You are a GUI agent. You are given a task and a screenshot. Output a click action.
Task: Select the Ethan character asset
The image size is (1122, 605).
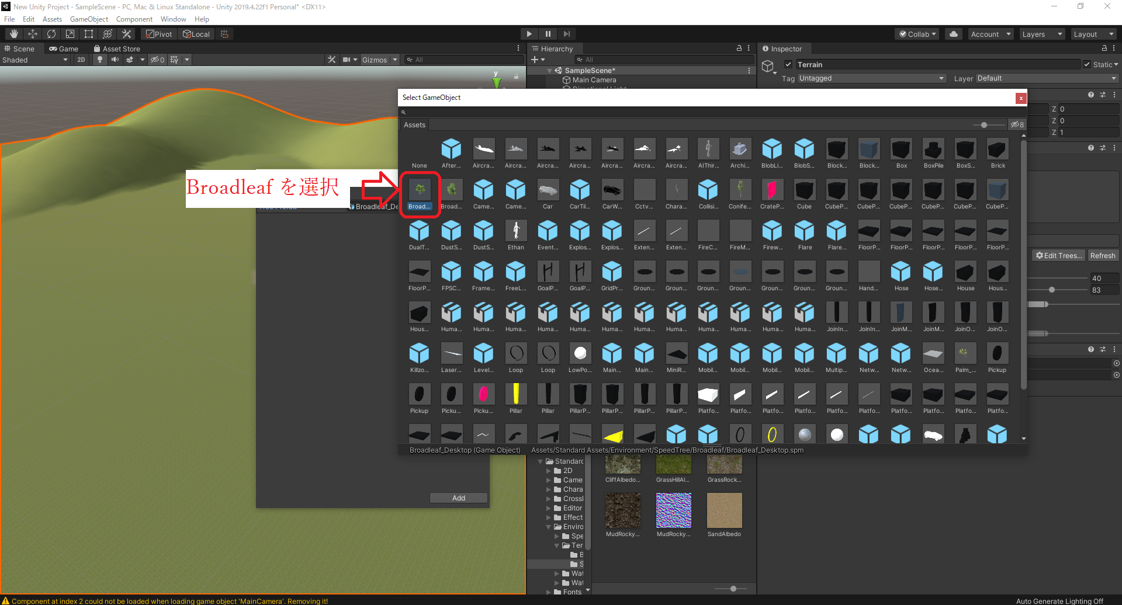pos(515,235)
